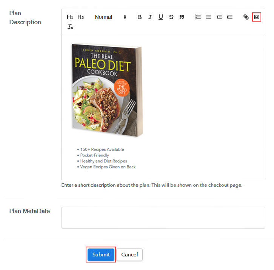Toggle strikethrough formatting
The width and height of the screenshot is (274, 270).
pos(171,17)
